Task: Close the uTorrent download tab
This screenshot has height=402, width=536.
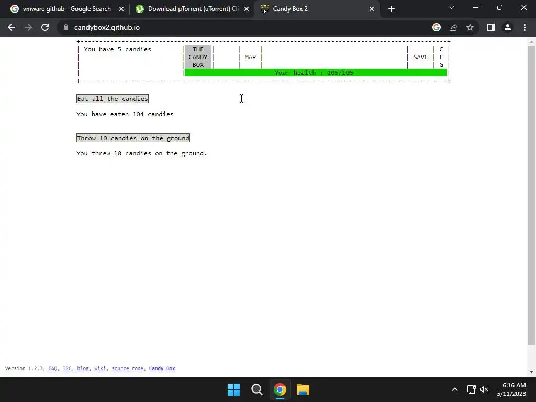Action: coord(247,9)
